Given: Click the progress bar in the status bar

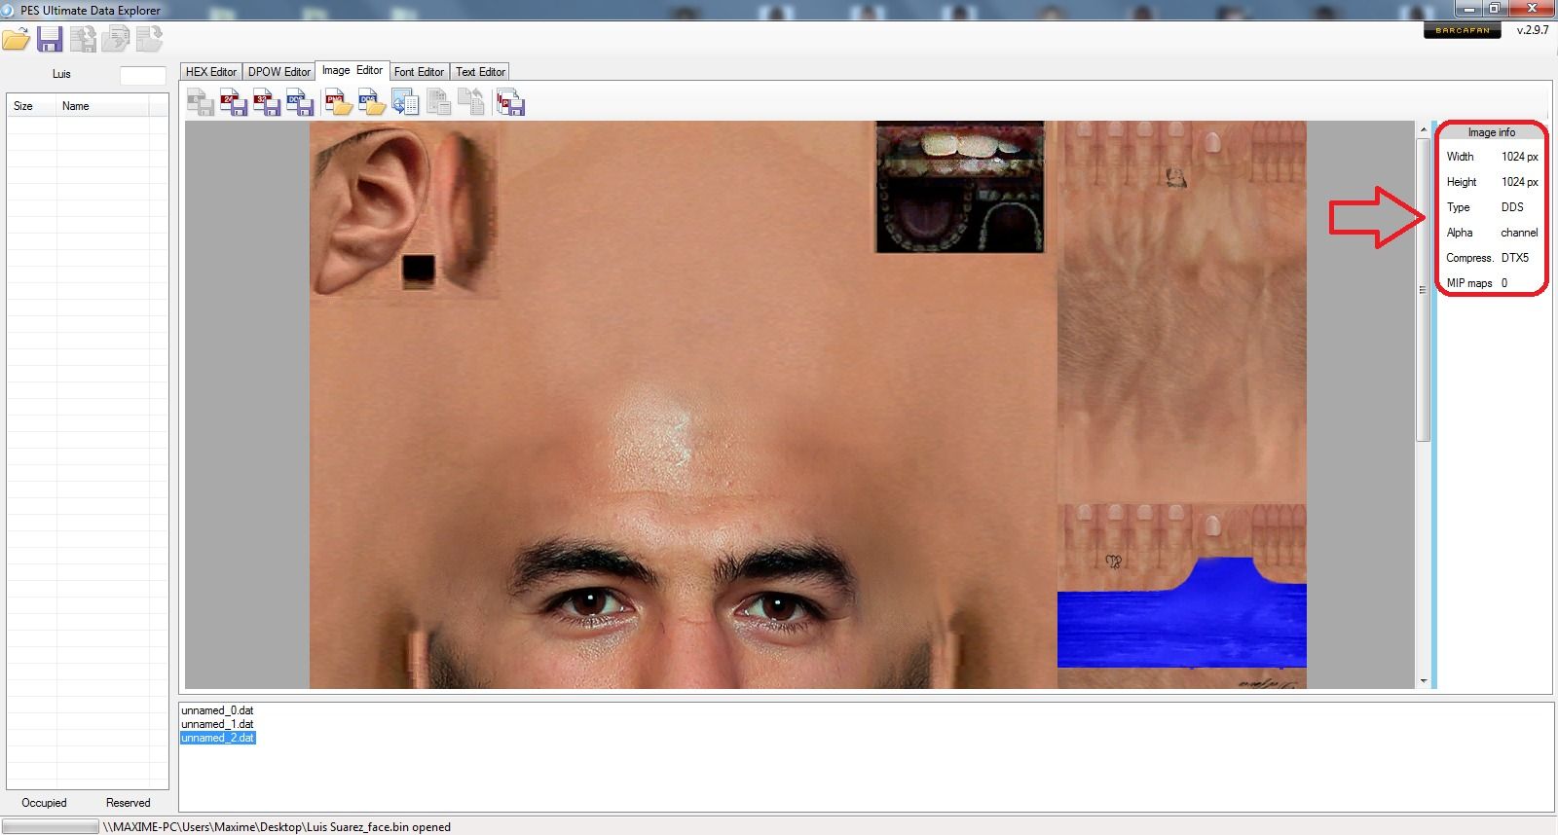Looking at the screenshot, I should pos(51,827).
